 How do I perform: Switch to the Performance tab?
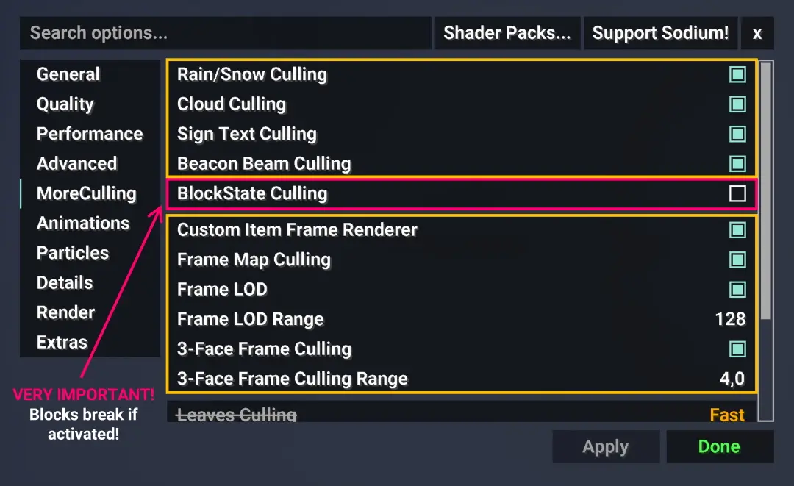[90, 134]
